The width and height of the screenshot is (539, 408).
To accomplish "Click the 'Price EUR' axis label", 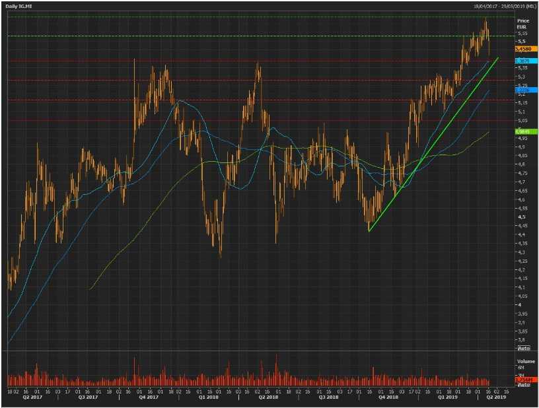I will [x=523, y=24].
